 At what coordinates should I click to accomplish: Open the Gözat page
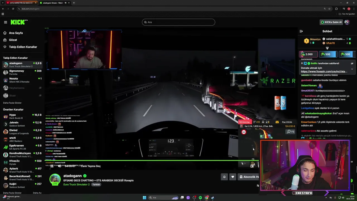click(x=10, y=40)
